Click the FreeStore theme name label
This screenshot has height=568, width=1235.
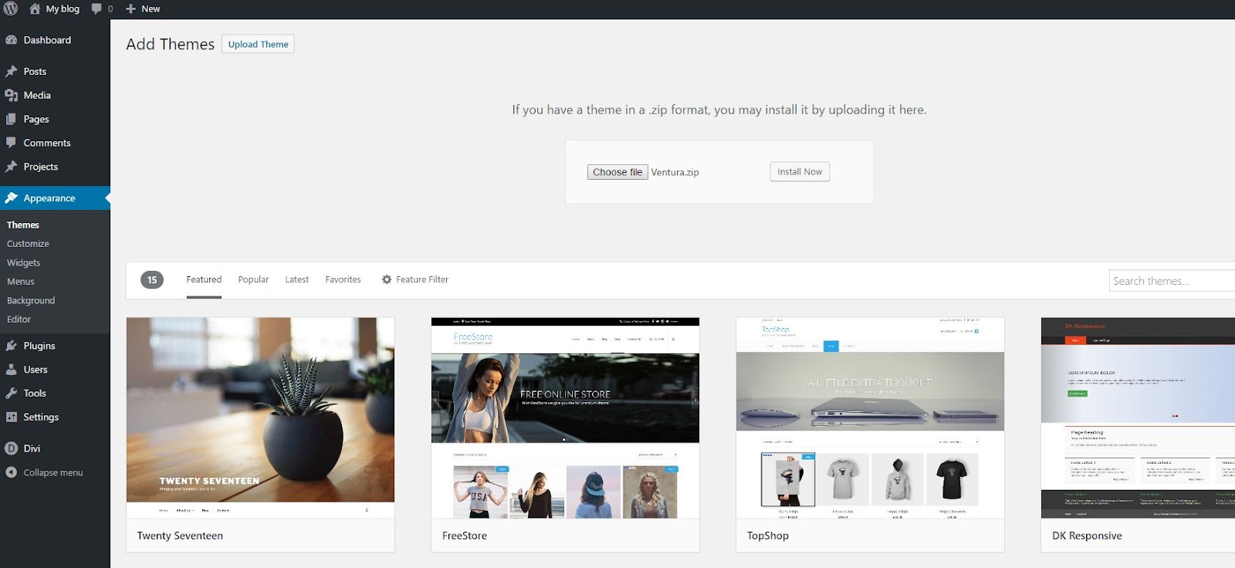tap(465, 536)
